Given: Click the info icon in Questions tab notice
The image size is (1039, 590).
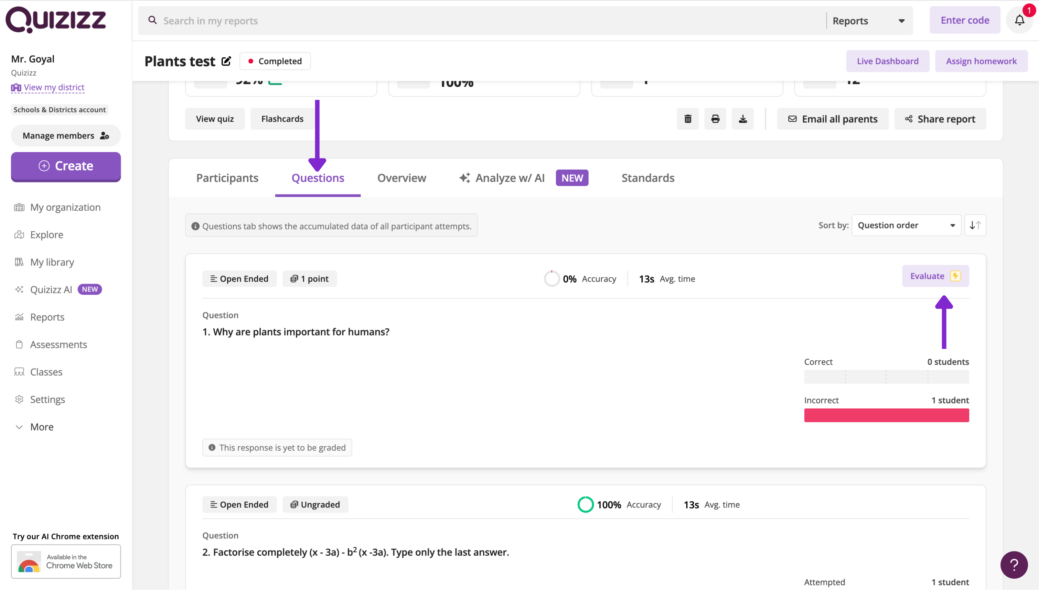Looking at the screenshot, I should (195, 226).
